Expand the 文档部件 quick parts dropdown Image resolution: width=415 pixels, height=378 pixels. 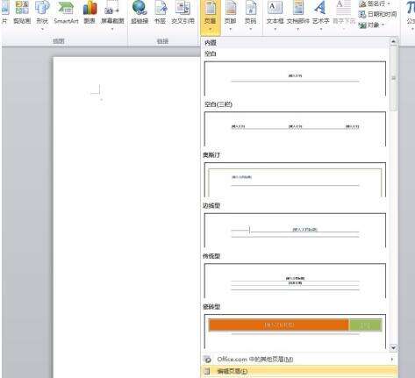(x=297, y=29)
